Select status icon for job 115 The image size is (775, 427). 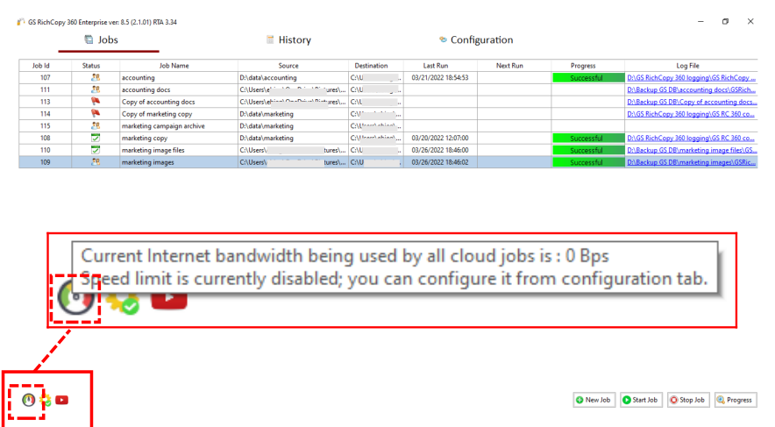(x=96, y=125)
